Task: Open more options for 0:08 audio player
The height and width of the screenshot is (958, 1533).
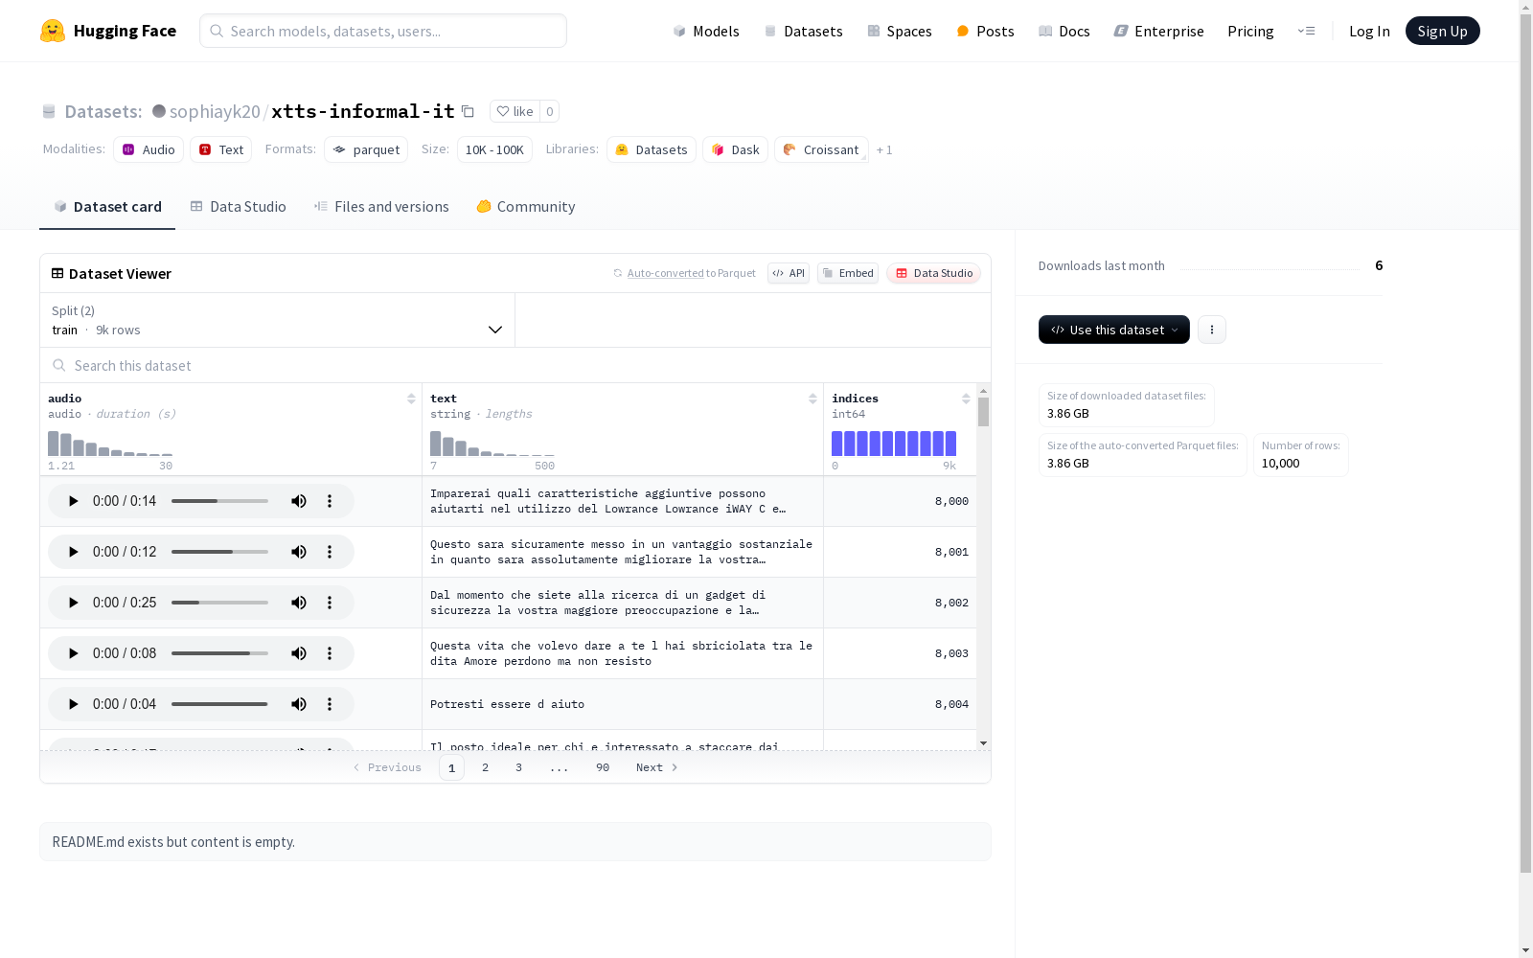Action: point(330,653)
